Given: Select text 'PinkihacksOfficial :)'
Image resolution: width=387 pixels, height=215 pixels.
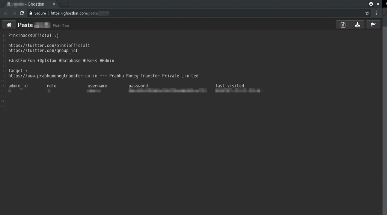Looking at the screenshot, I should (34, 36).
